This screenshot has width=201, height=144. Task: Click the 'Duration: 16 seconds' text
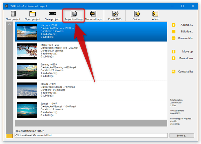pyautogui.click(x=52, y=31)
